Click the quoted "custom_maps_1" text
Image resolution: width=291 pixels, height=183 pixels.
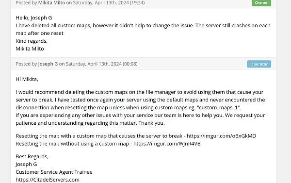[219, 108]
